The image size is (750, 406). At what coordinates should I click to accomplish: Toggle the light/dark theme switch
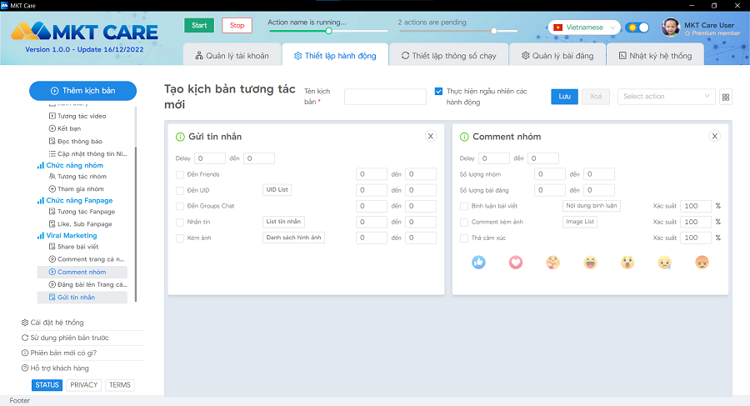click(637, 28)
